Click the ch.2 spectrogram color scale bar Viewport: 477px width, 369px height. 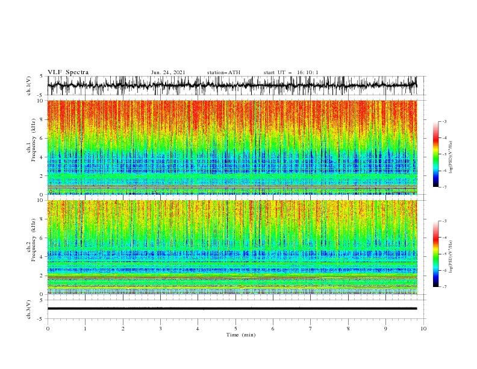435,254
